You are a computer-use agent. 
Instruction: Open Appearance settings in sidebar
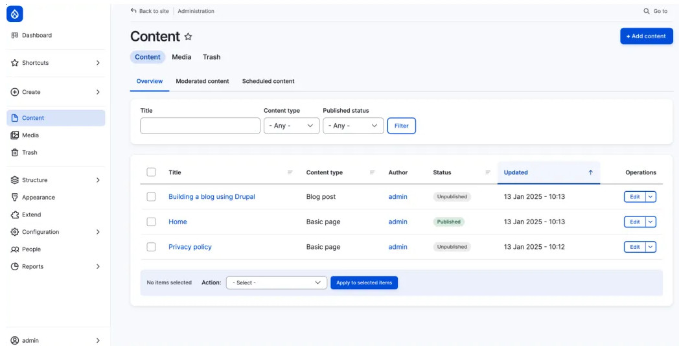(38, 198)
